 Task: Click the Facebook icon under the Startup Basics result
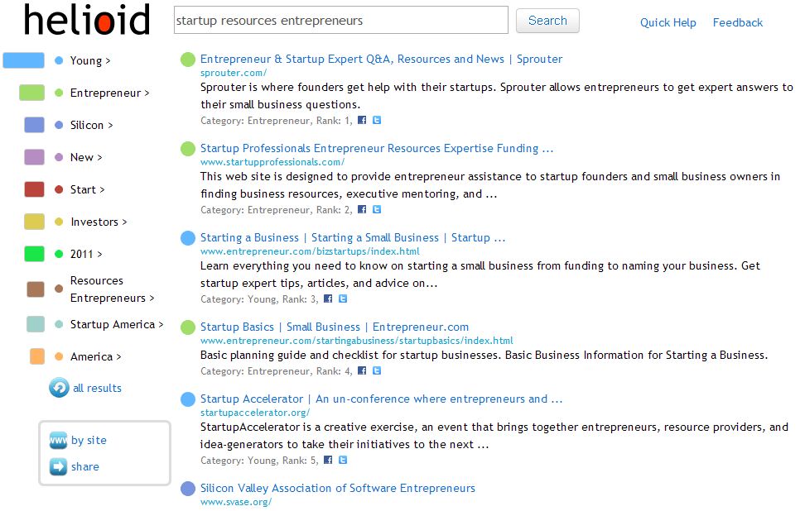(x=362, y=370)
